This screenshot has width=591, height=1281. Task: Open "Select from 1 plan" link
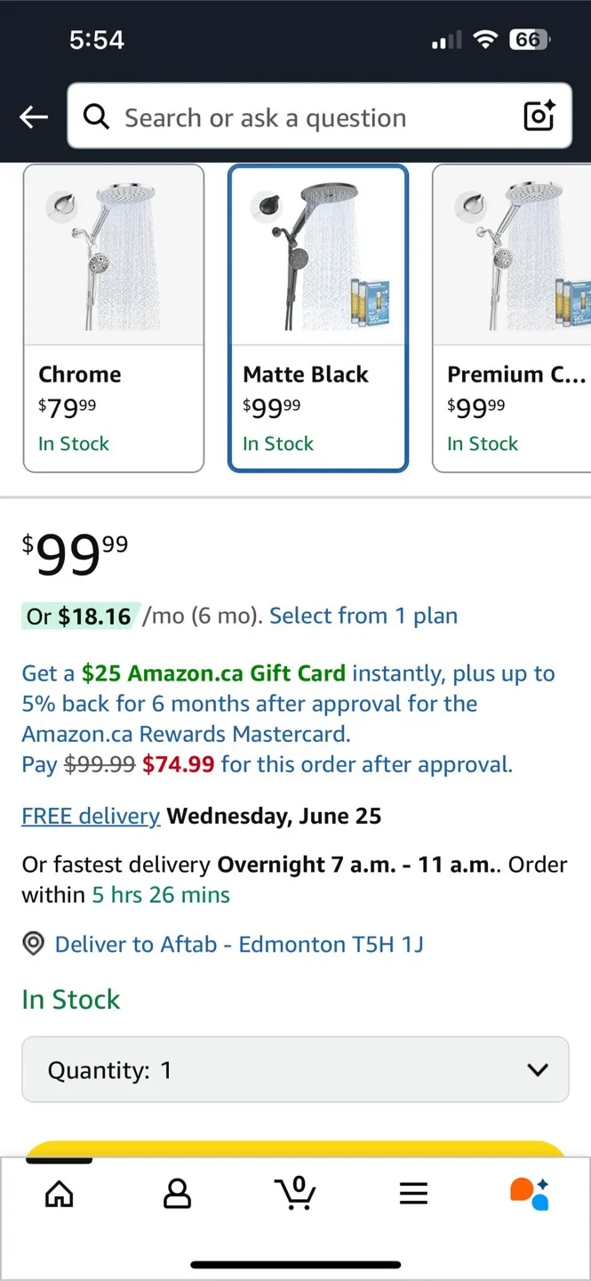pos(363,616)
